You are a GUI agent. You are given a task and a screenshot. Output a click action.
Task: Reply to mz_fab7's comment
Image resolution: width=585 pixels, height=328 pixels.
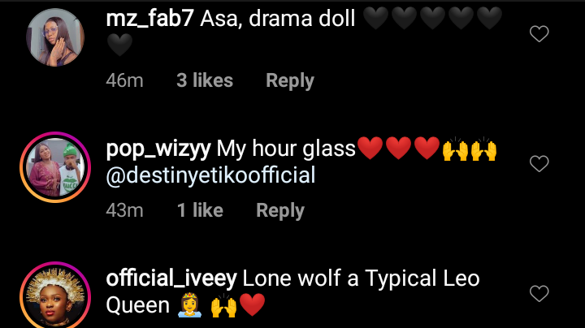pyautogui.click(x=290, y=80)
